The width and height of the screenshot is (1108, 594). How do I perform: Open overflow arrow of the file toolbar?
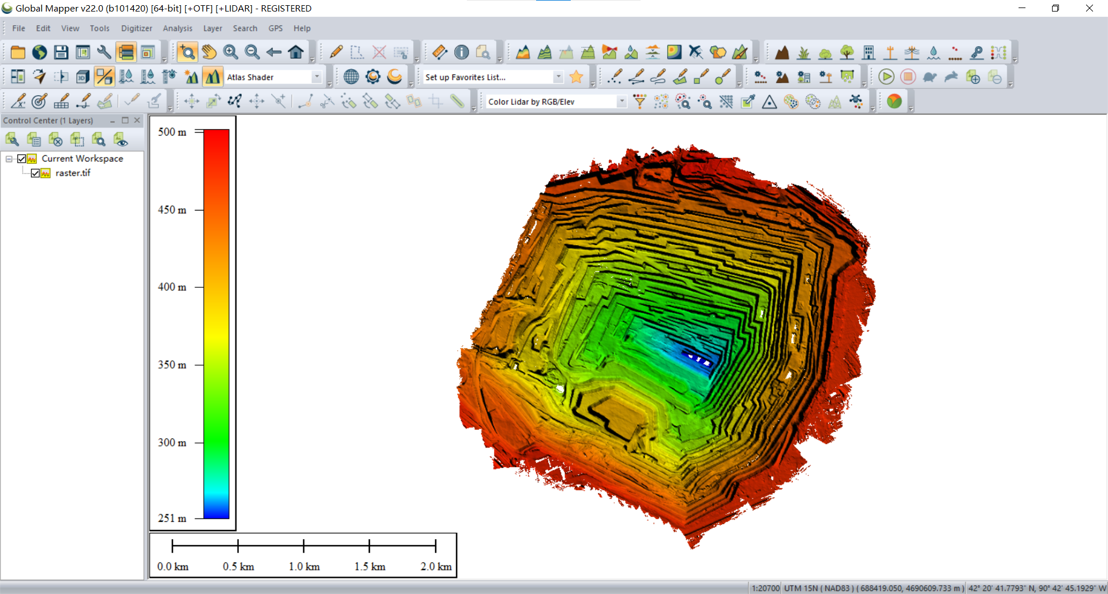click(164, 59)
